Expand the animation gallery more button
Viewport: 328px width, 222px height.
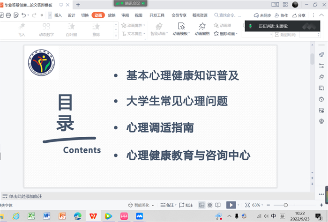click(116, 36)
